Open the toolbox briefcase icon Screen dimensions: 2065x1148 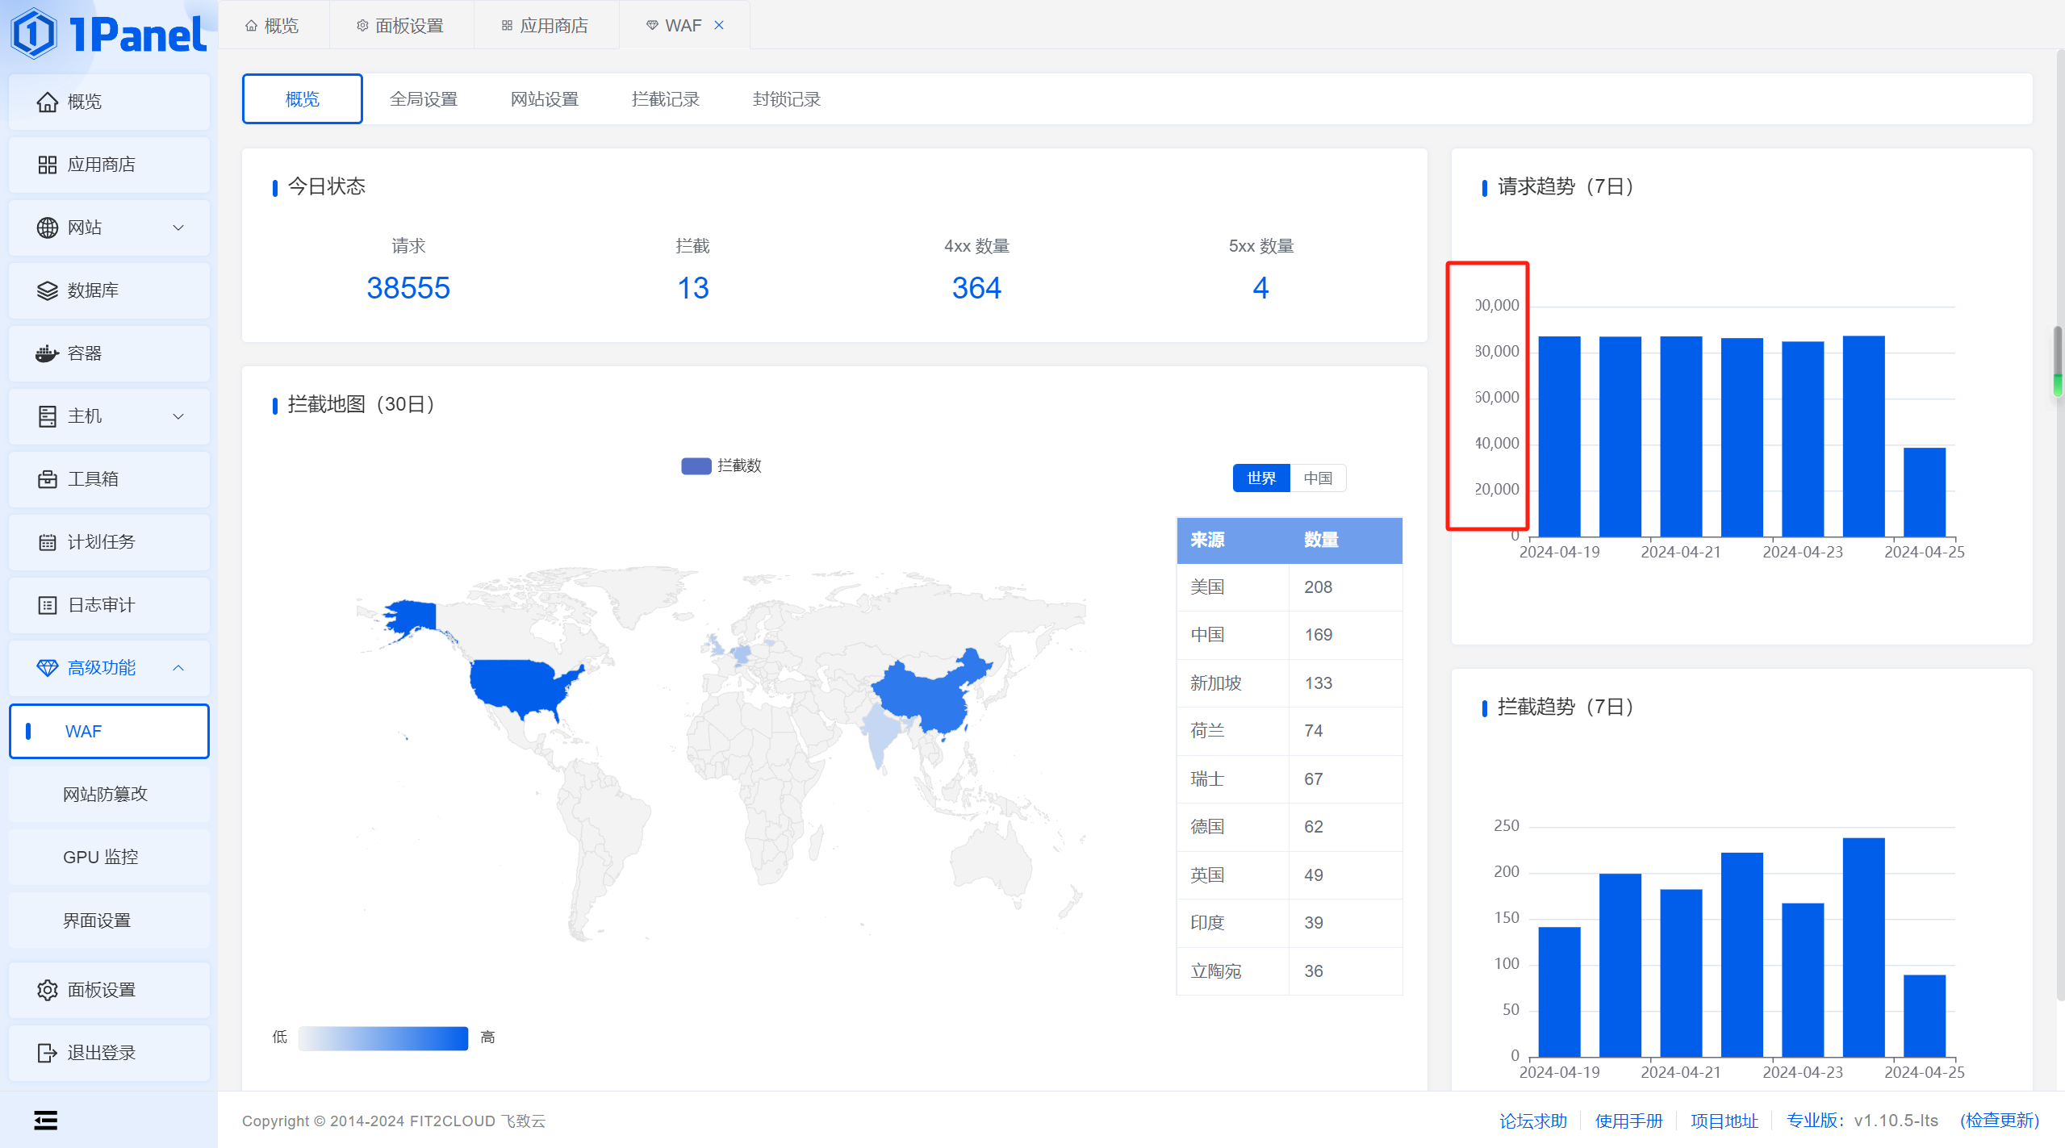coord(47,479)
